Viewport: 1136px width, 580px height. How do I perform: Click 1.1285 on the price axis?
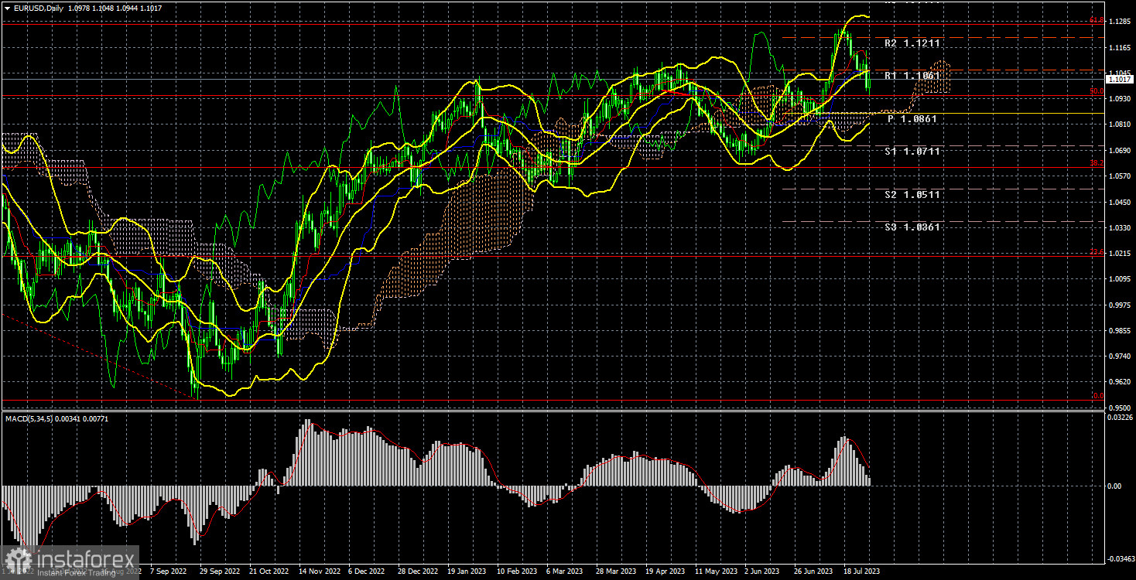coord(1119,22)
